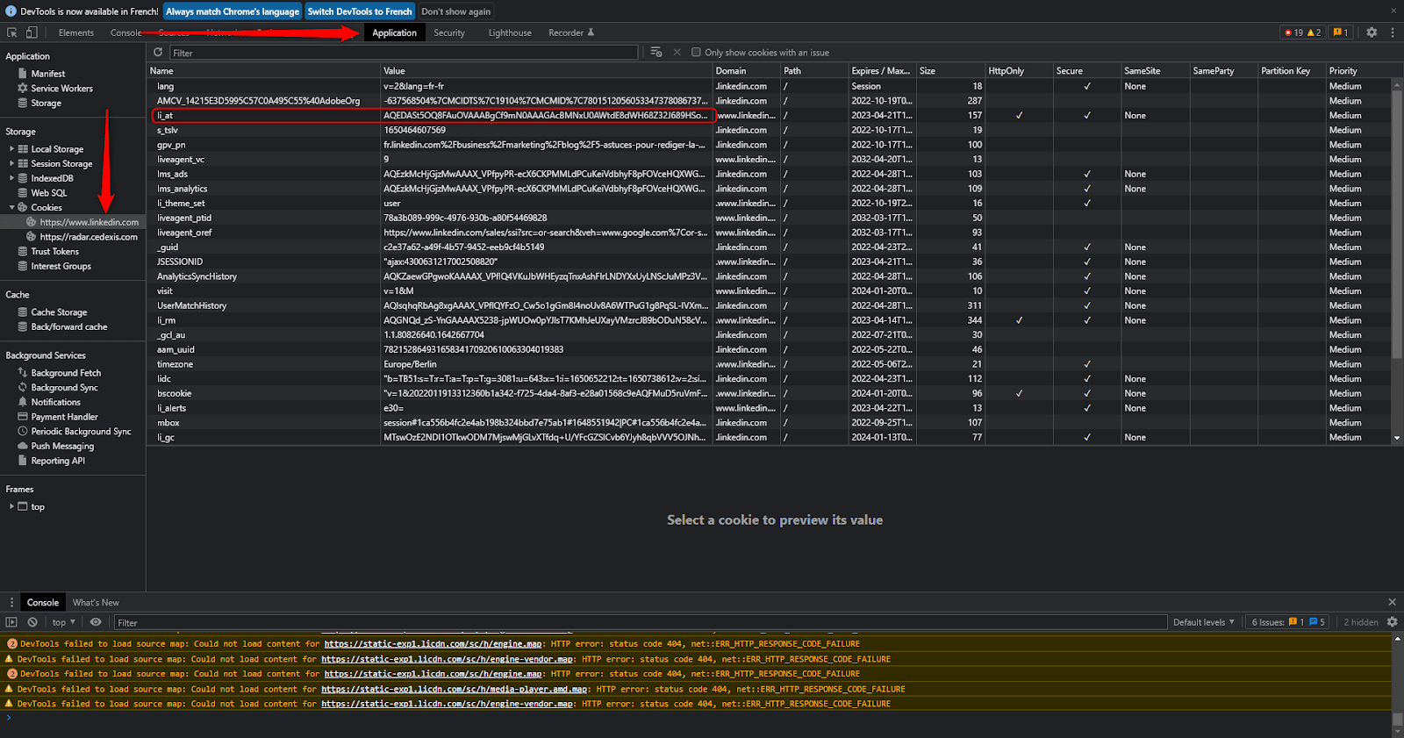The height and width of the screenshot is (738, 1404).
Task: Switch to the Elements tab
Action: point(76,32)
